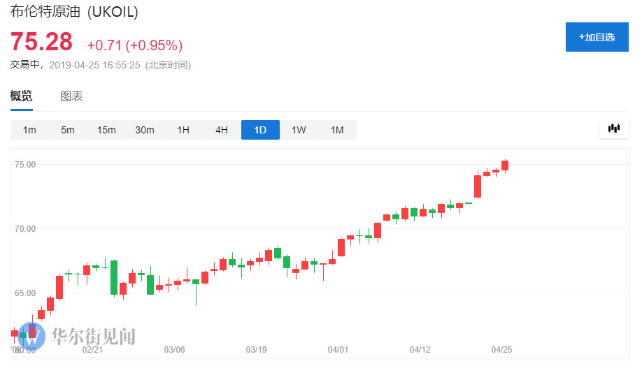Image resolution: width=642 pixels, height=368 pixels.
Task: Click the 加自选 add-to-watchlist button
Action: 597,37
